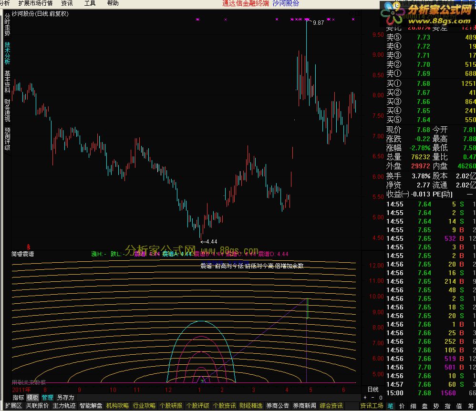This screenshot has height=411, width=476.
Task: Select the 细 detail tab
Action: pyautogui.click(x=413, y=406)
